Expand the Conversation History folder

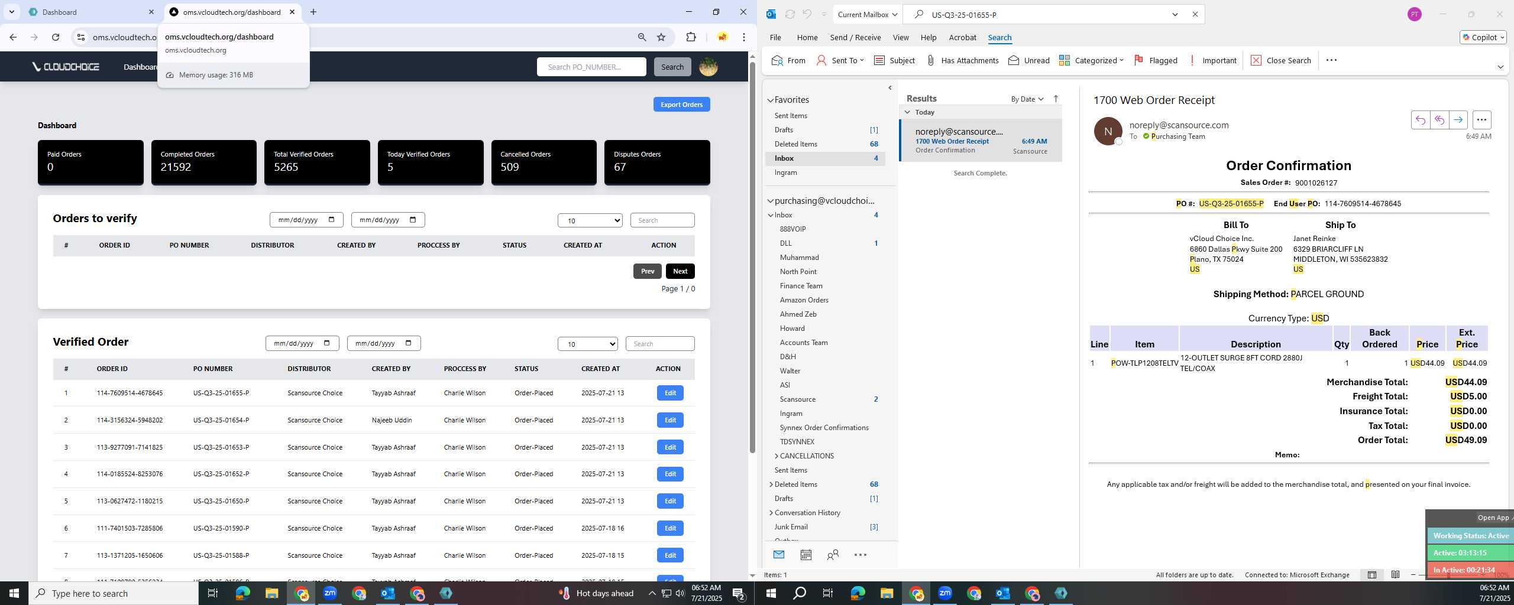click(x=771, y=513)
